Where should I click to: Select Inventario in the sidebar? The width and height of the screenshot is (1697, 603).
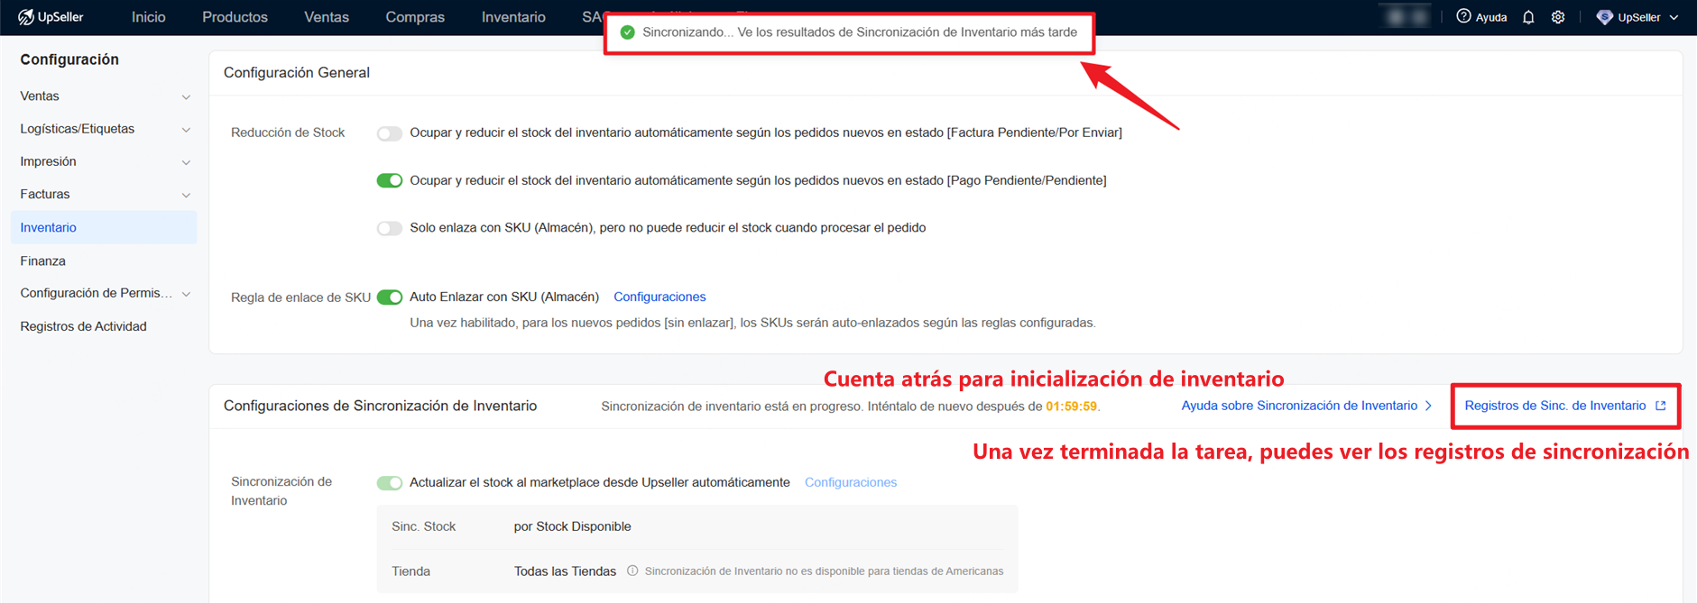(x=104, y=227)
